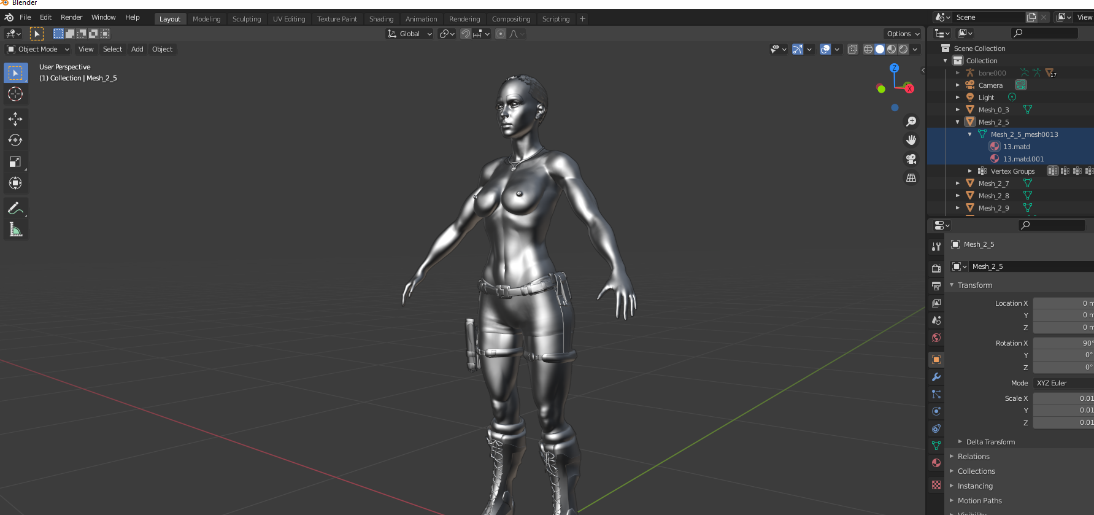Viewport: 1094px width, 515px height.
Task: Open the Physics properties tab
Action: tap(936, 411)
